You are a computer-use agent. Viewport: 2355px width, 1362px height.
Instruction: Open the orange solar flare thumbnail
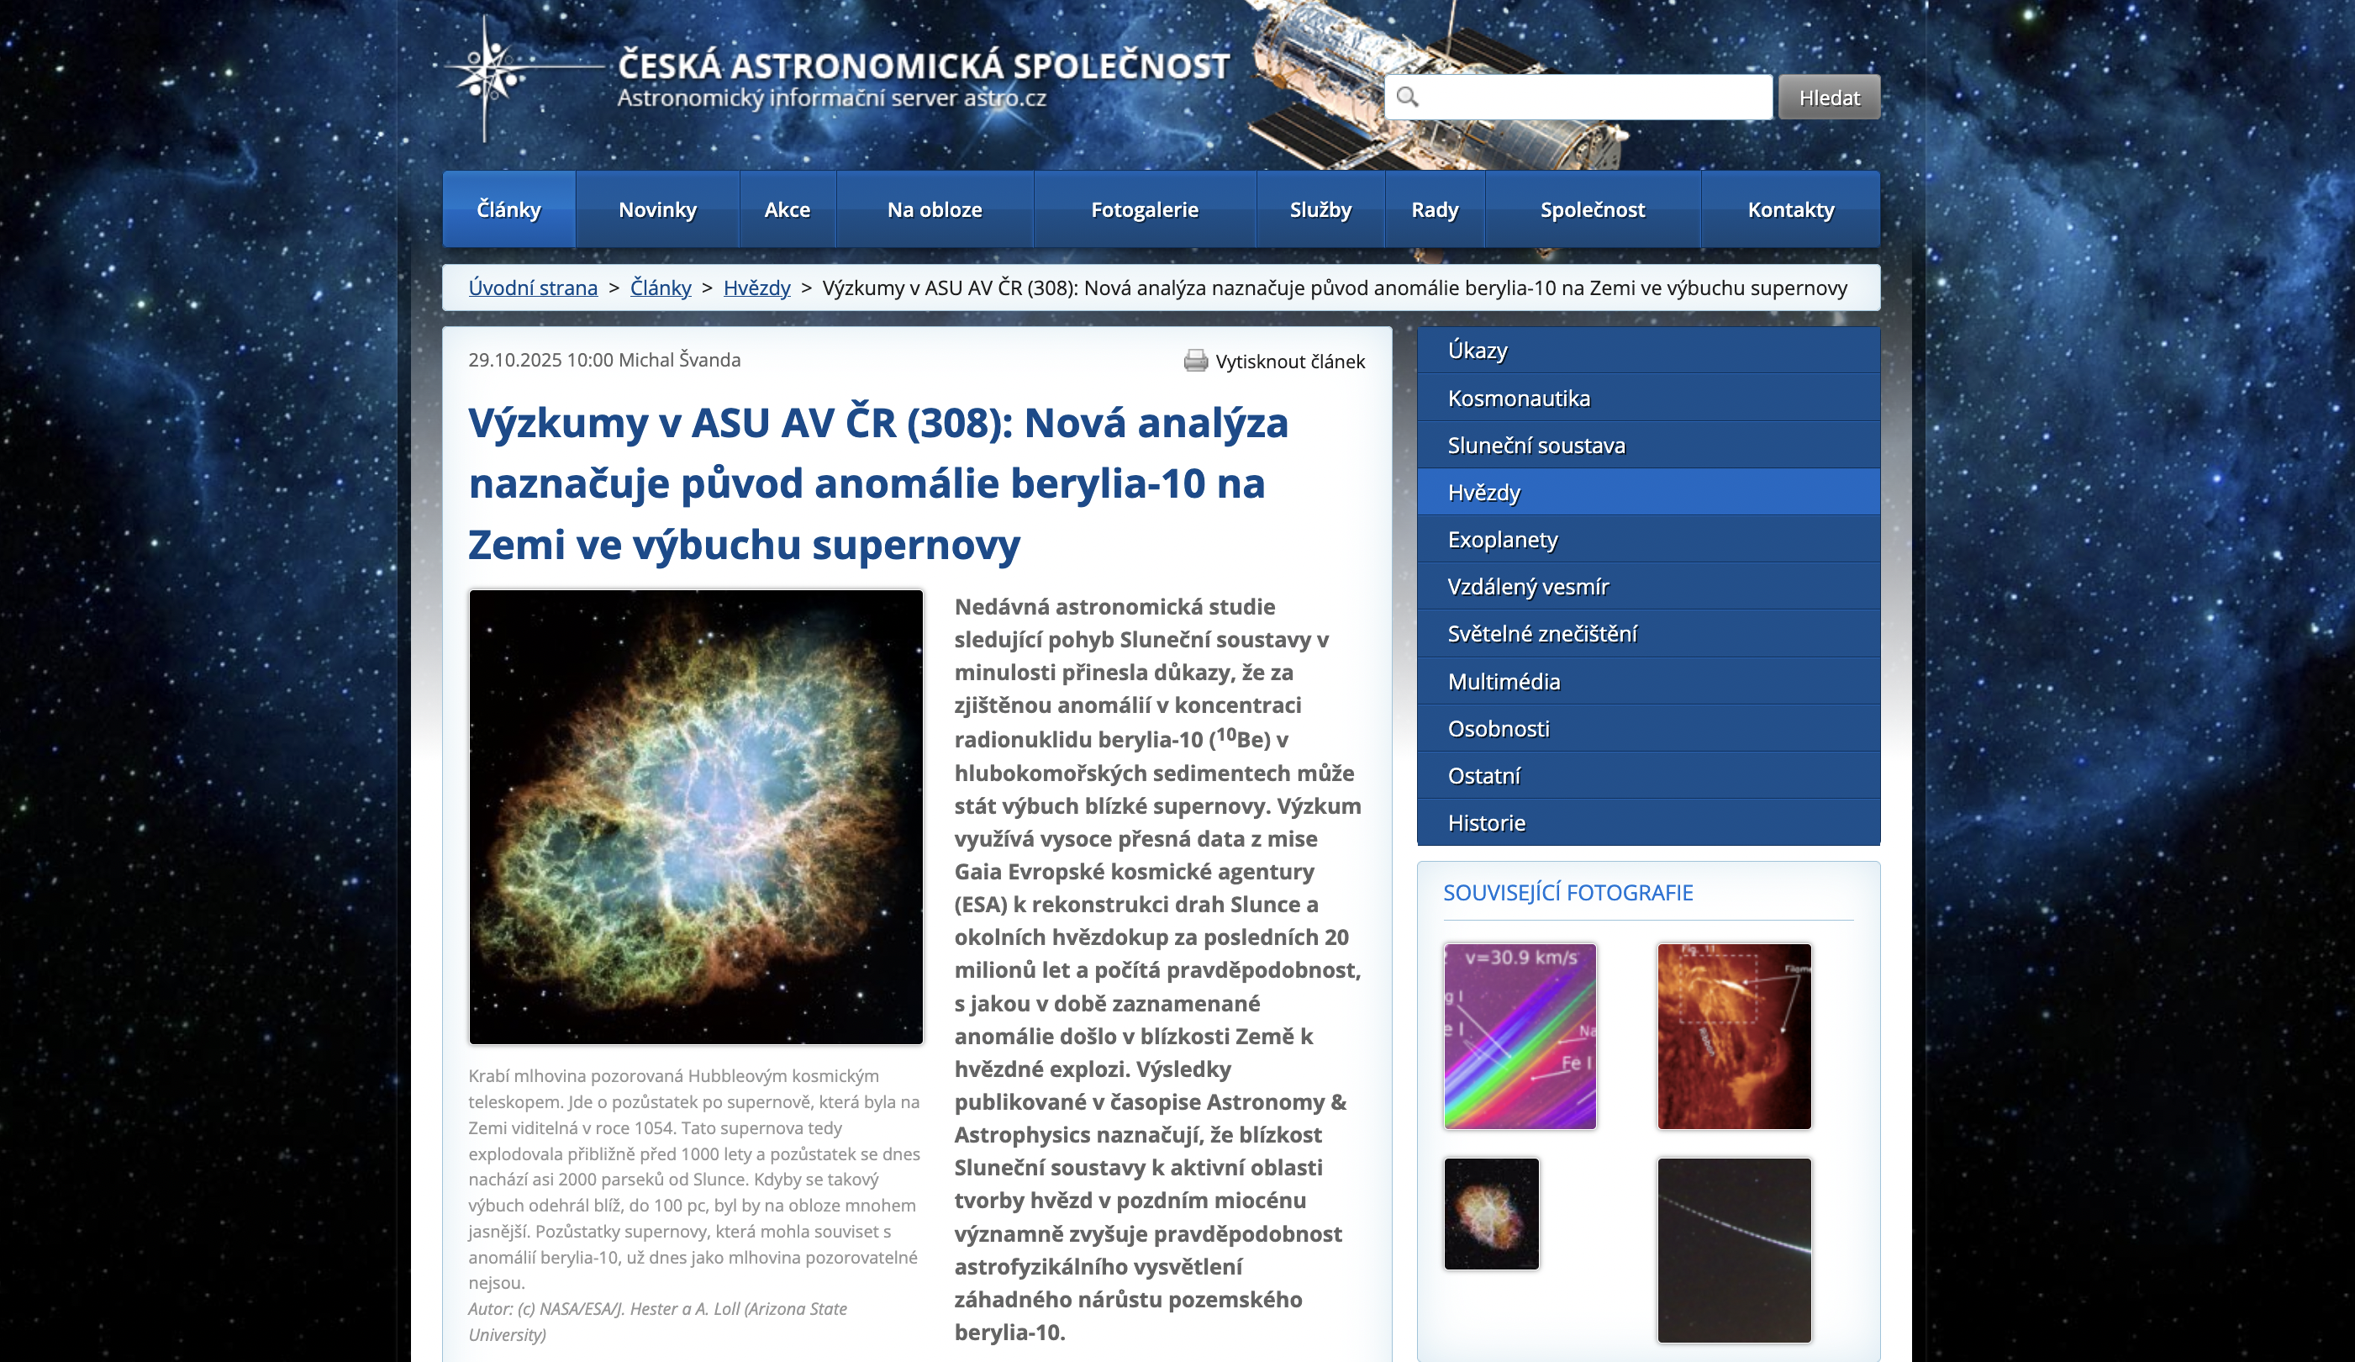[x=1734, y=1036]
